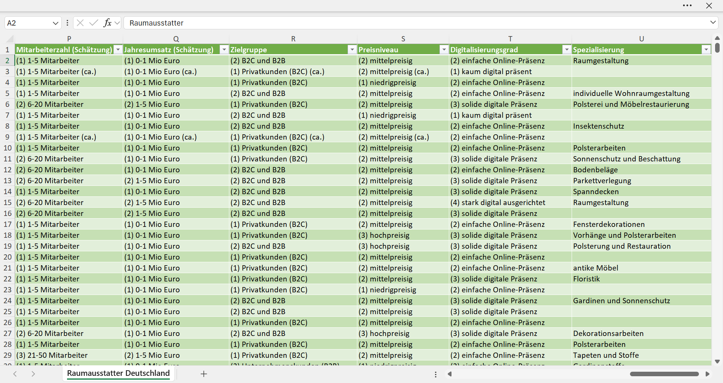Click horizontal scroll right arrow
This screenshot has height=383, width=723.
[708, 374]
